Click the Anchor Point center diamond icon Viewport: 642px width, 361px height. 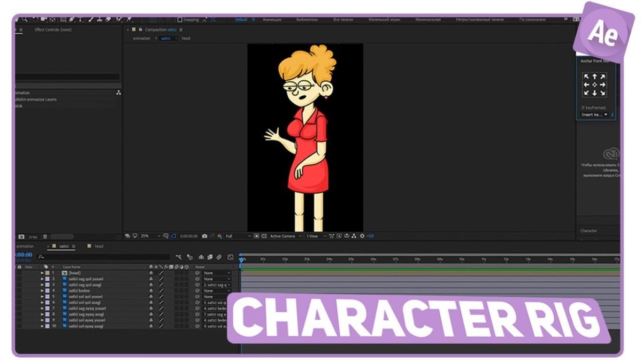coord(594,85)
